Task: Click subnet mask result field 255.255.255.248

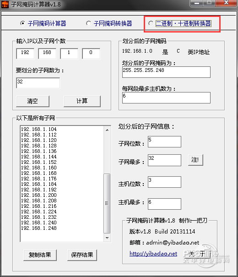Action: [166, 72]
